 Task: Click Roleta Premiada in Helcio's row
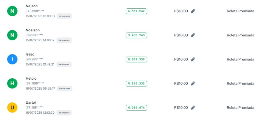(240, 84)
